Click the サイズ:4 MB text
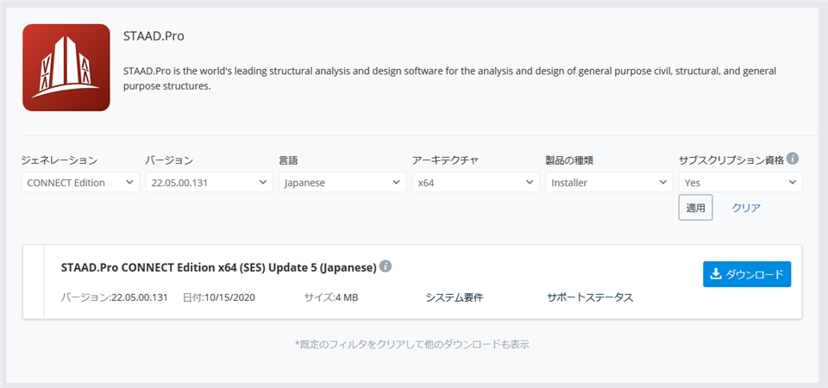The height and width of the screenshot is (388, 828). (x=331, y=297)
